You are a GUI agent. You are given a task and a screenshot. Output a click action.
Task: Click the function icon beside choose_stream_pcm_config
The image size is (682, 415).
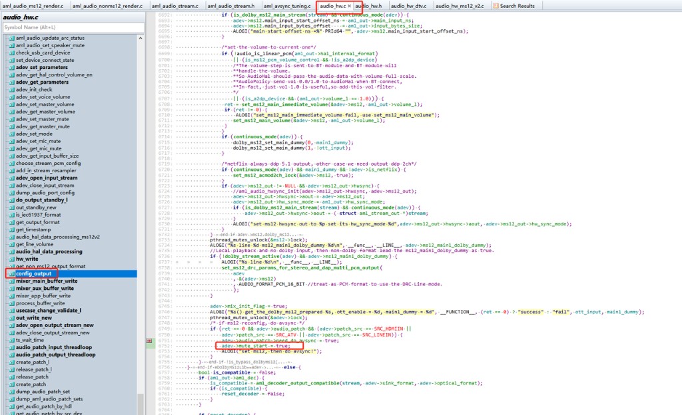point(12,164)
